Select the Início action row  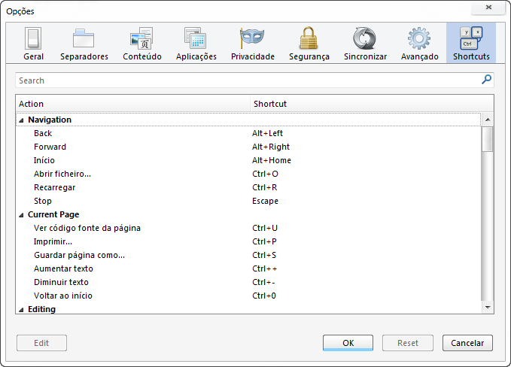pyautogui.click(x=248, y=160)
